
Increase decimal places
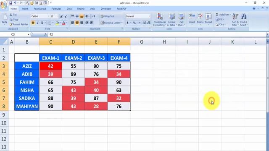coord(144,23)
